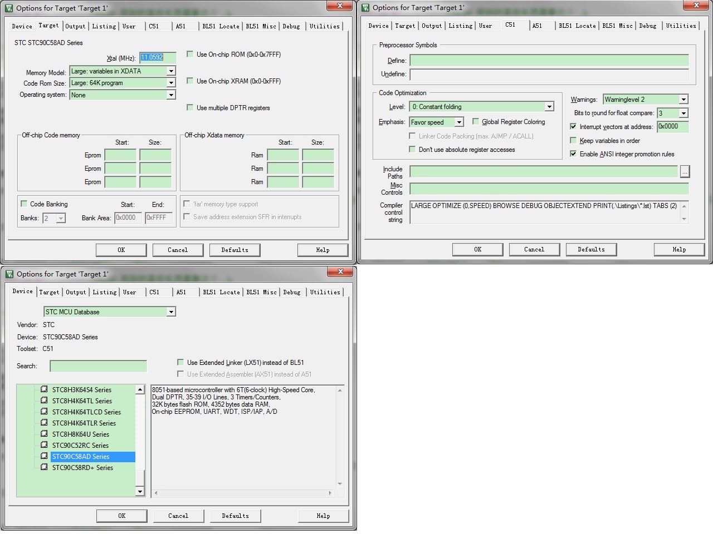Screen dimensions: 713x534
Task: Click the first Ram Size field
Action: 318,155
